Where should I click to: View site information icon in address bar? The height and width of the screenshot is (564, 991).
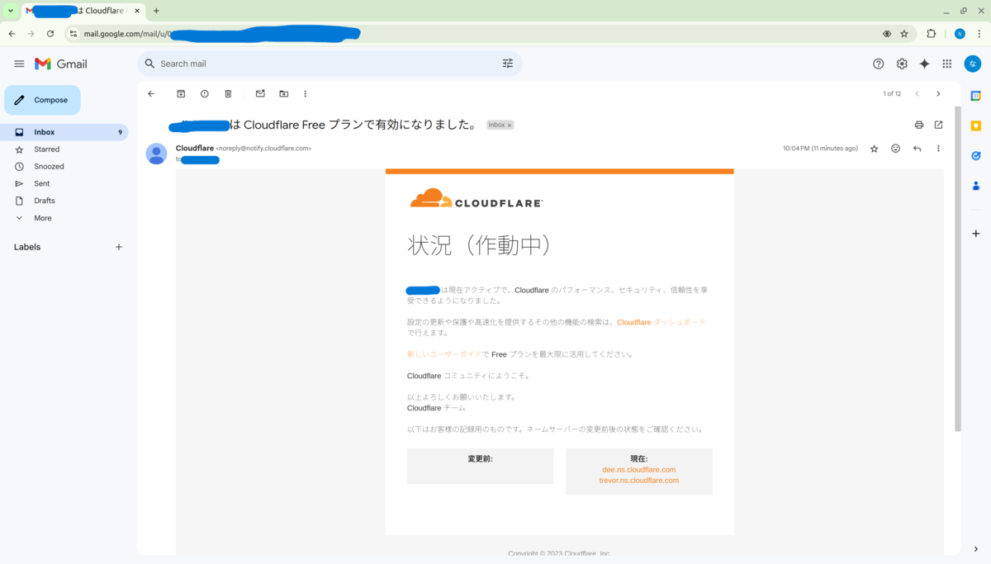(x=73, y=34)
